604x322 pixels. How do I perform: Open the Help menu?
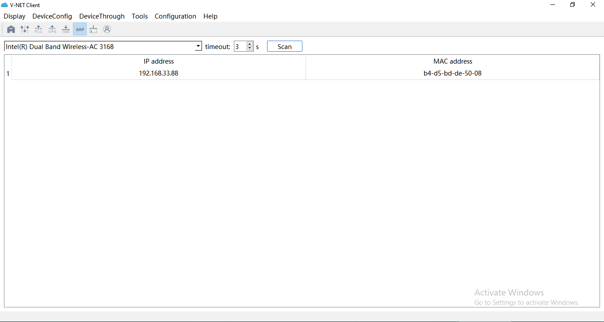(210, 16)
